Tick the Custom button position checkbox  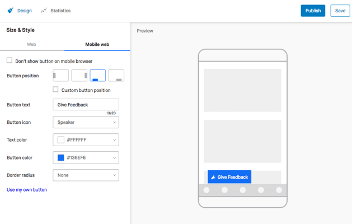tap(55, 90)
